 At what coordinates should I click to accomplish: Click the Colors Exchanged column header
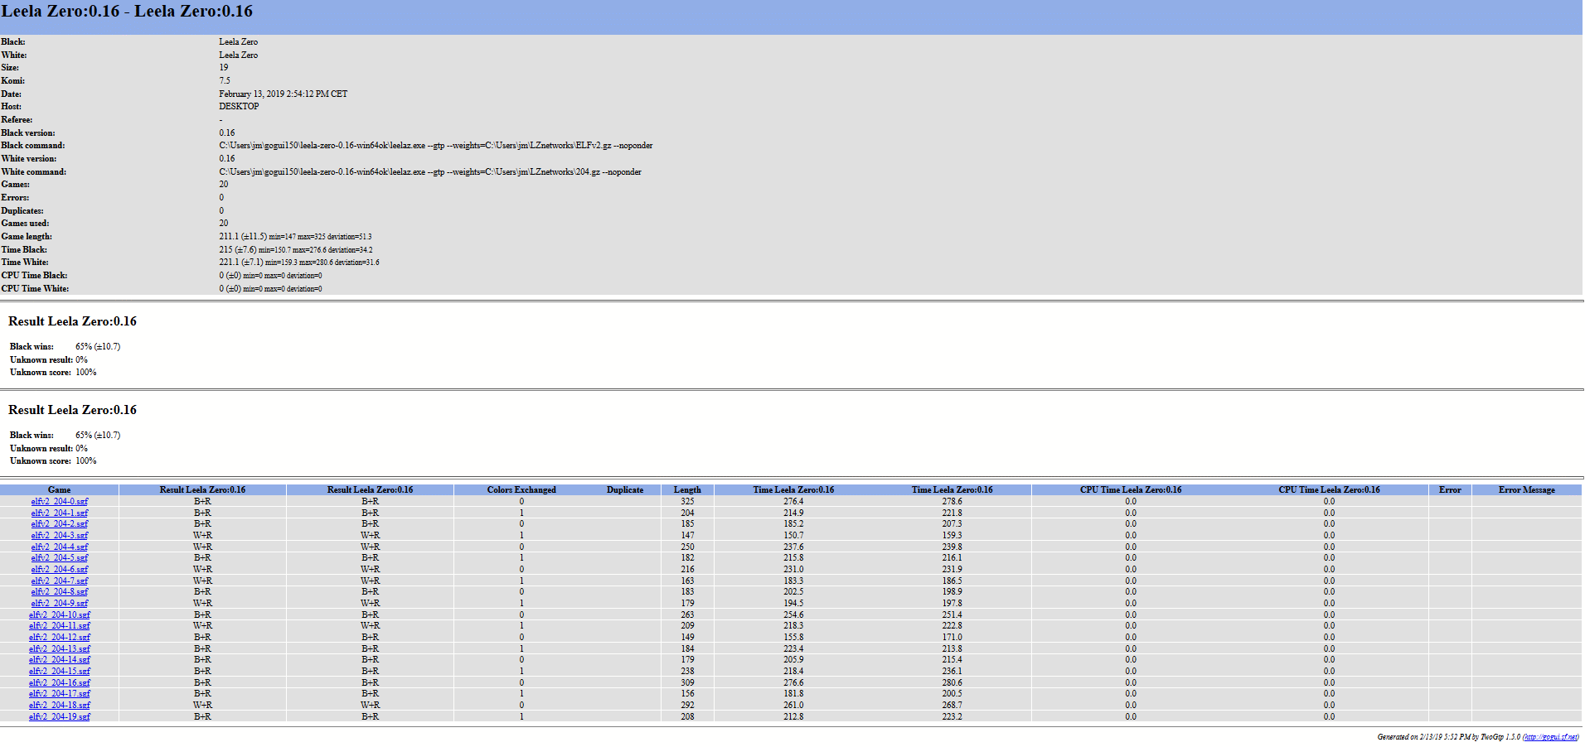click(521, 489)
